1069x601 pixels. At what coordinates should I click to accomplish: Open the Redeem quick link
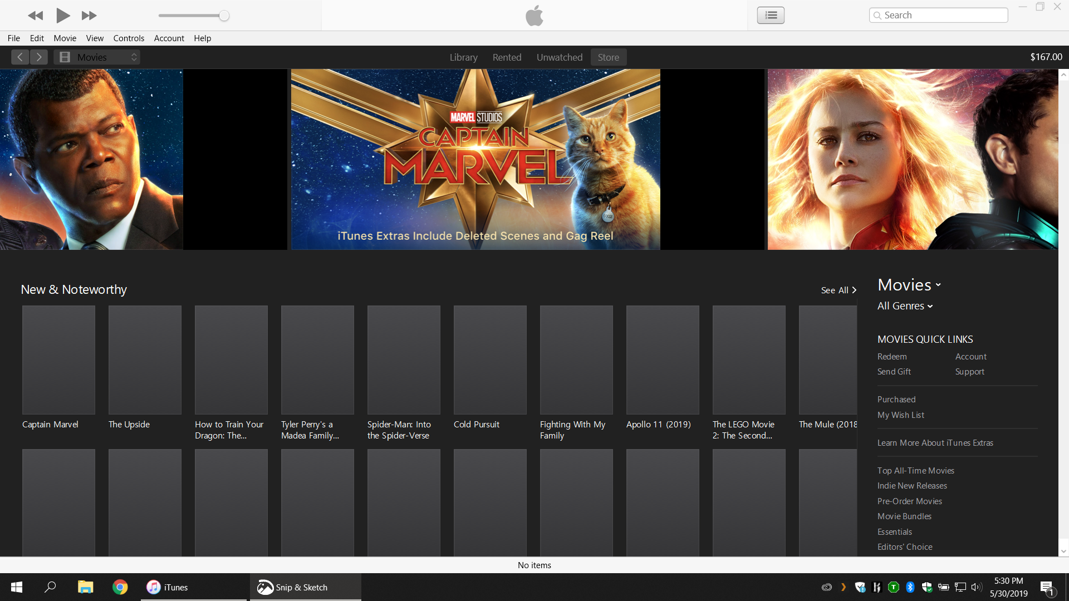point(892,357)
